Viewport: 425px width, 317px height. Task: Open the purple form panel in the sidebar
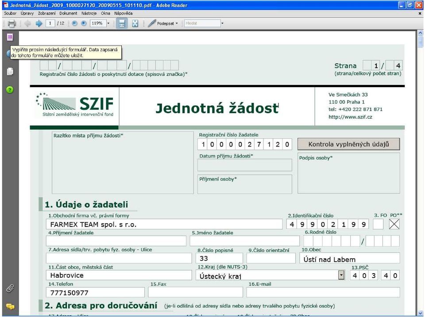coord(10,37)
